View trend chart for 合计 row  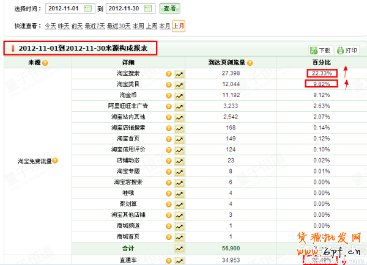pyautogui.click(x=179, y=249)
